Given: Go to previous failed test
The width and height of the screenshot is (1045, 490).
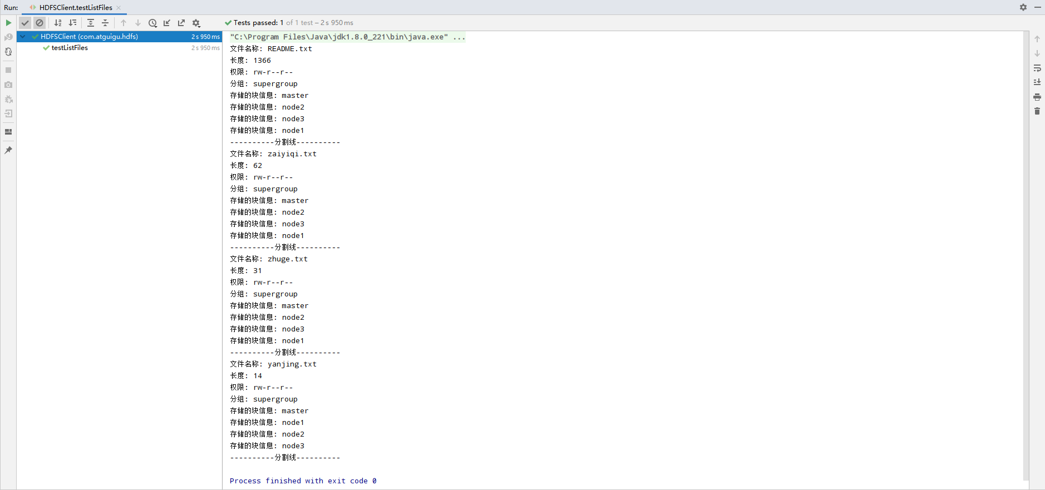Looking at the screenshot, I should (124, 23).
